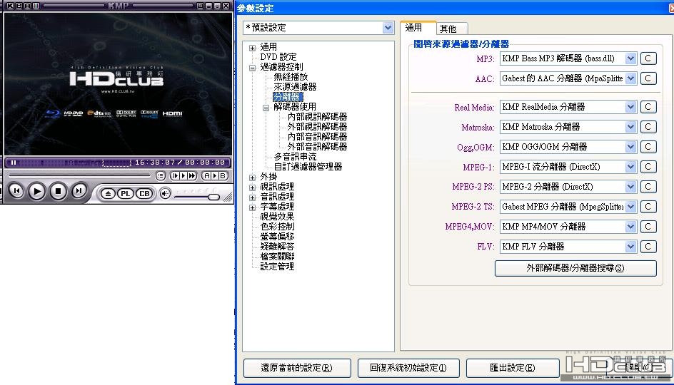Reset AAC setting with its C button
This screenshot has width=674, height=385.
tap(648, 78)
